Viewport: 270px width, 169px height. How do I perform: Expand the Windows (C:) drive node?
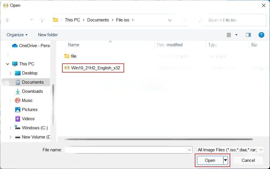coord(11,128)
